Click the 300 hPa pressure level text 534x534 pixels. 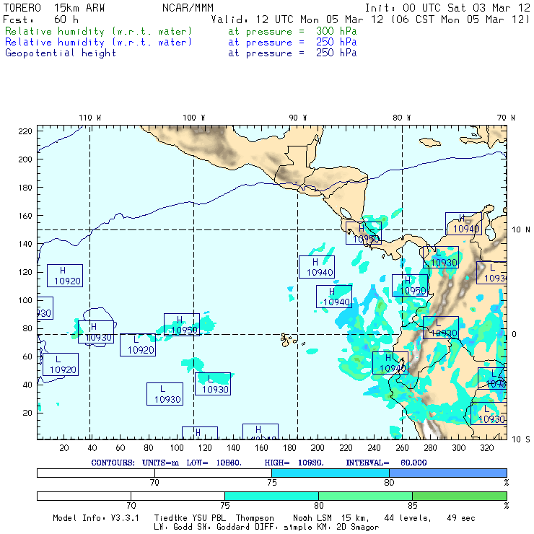click(336, 32)
